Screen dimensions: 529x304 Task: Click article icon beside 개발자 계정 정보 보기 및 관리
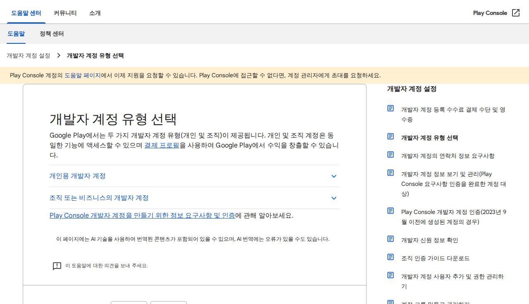[391, 173]
